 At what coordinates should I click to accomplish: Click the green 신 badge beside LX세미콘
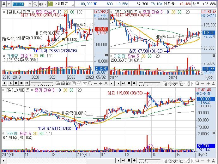pyautogui.click(x=50, y=4)
